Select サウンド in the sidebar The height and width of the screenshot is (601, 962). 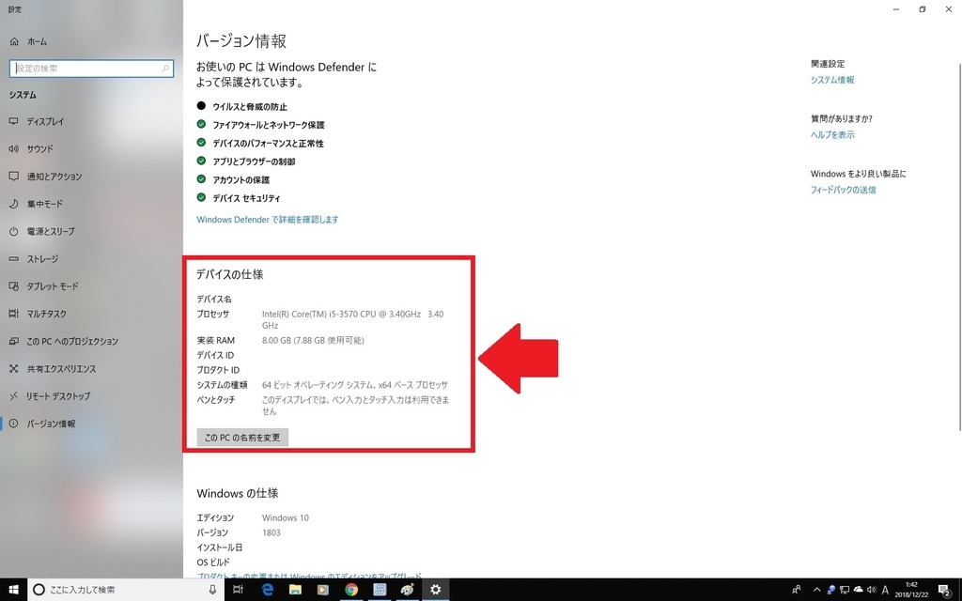pyautogui.click(x=39, y=149)
